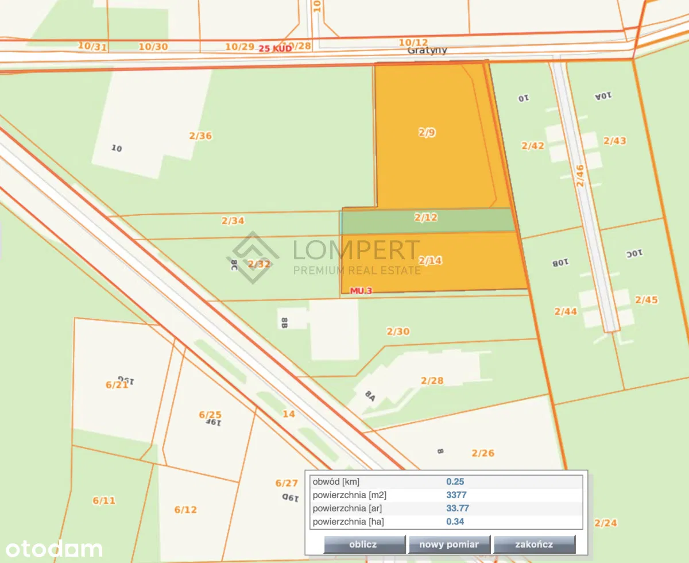Click the otodam logo
This screenshot has height=563, width=689.
pyautogui.click(x=52, y=549)
